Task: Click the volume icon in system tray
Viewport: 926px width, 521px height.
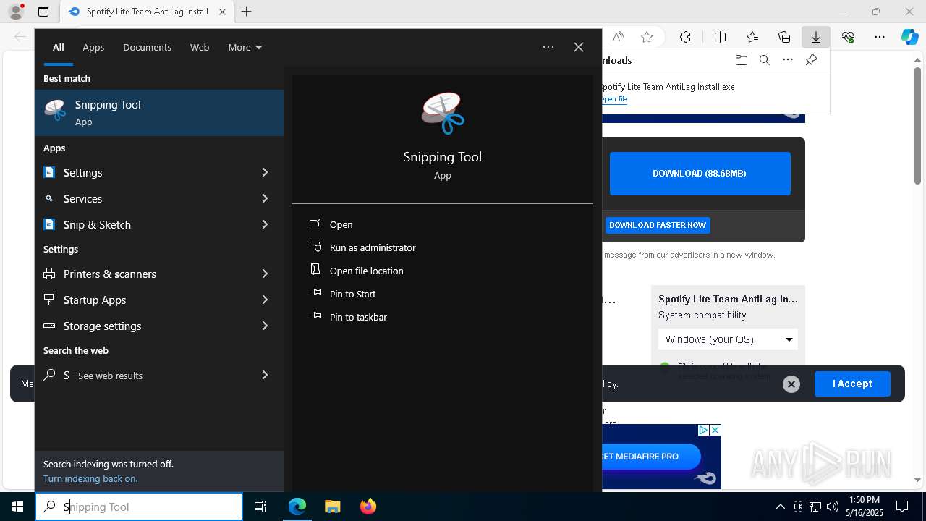Action: (833, 507)
